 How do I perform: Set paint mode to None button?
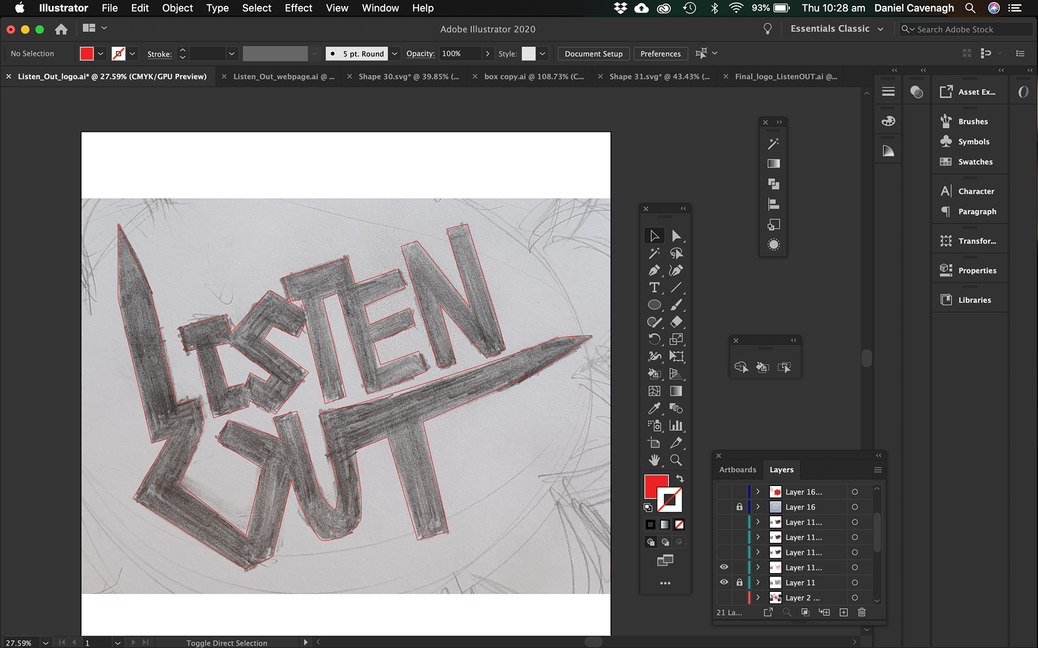tap(680, 524)
